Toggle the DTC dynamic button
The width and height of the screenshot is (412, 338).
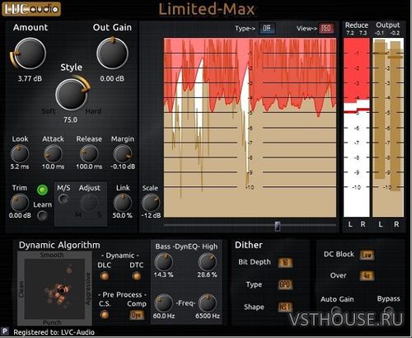pos(136,276)
